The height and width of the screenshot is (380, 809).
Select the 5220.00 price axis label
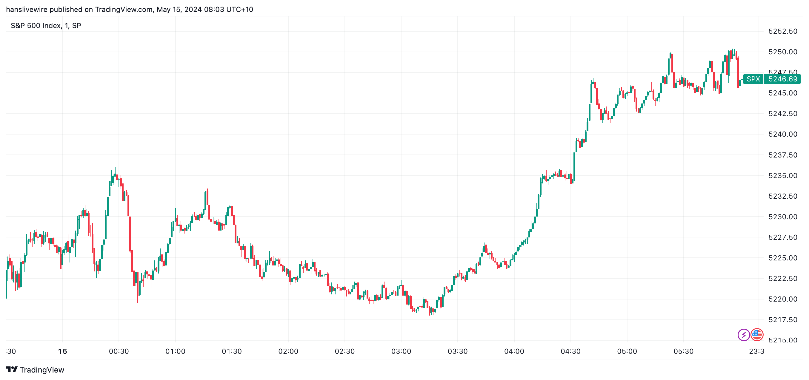[783, 299]
